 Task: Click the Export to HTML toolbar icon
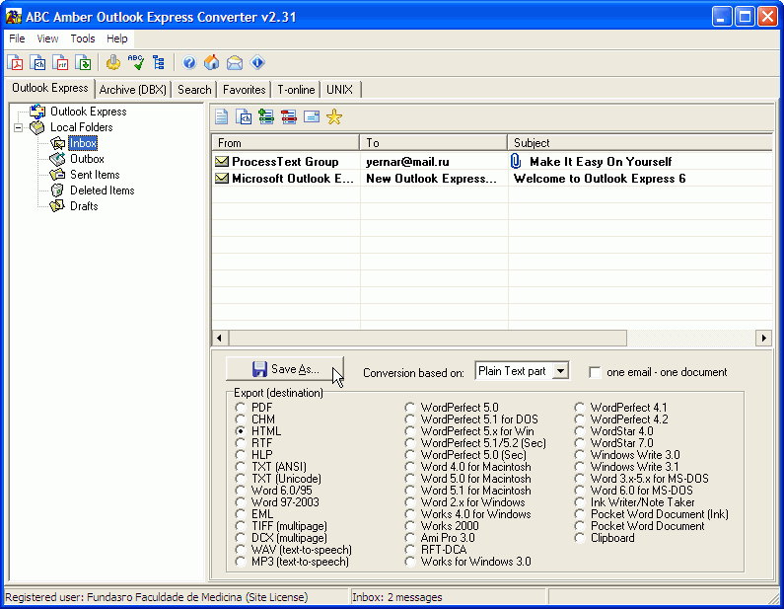37,62
